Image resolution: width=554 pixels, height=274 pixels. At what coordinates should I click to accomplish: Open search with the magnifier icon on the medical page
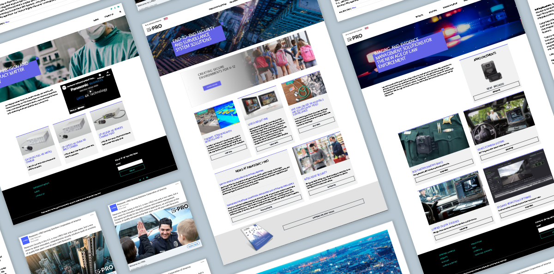click(120, 12)
